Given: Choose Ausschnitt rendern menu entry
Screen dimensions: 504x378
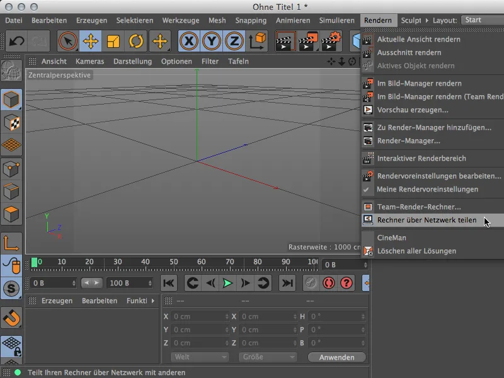Looking at the screenshot, I should [433, 52].
